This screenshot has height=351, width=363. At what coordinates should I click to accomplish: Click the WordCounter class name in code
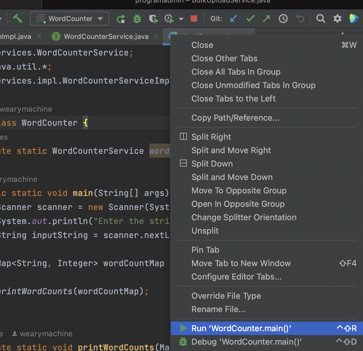pos(49,123)
